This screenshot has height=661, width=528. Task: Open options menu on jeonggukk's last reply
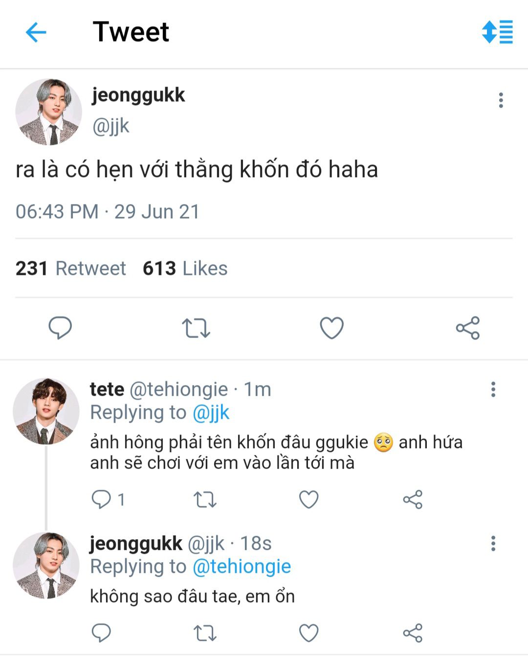[493, 544]
